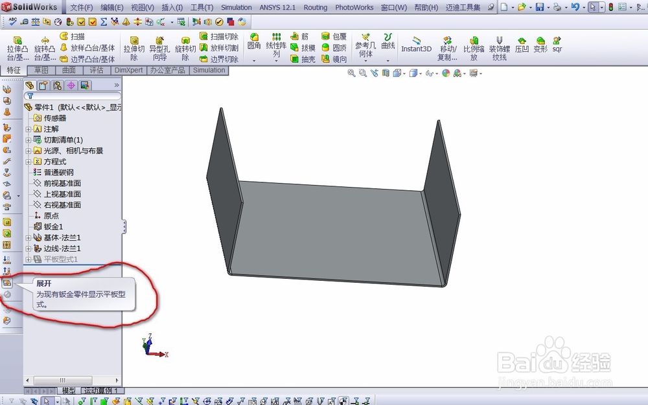Select the Boundary Boss/Base (边界凸台/基体) tool
Viewport: 648px width, 405px height.
coord(87,59)
